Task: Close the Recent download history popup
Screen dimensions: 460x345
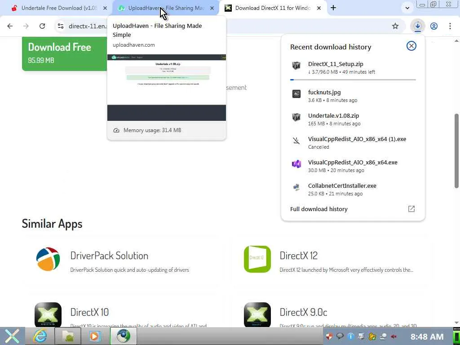Action: coord(411,46)
